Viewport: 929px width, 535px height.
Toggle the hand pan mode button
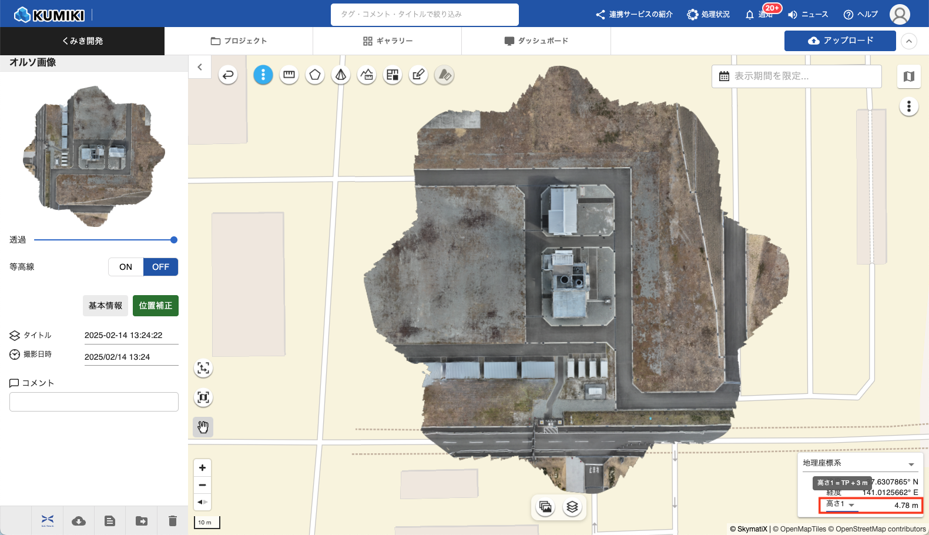tap(203, 427)
